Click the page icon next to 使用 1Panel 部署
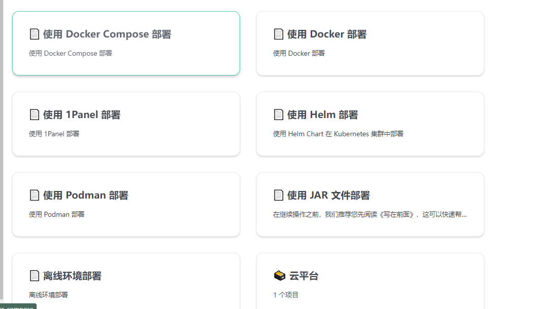 click(x=35, y=114)
